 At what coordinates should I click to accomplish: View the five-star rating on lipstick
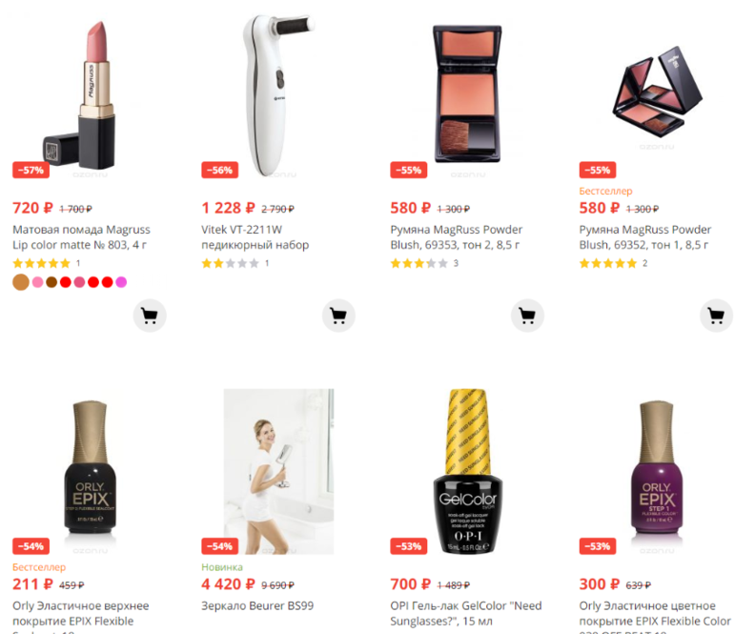[x=41, y=263]
